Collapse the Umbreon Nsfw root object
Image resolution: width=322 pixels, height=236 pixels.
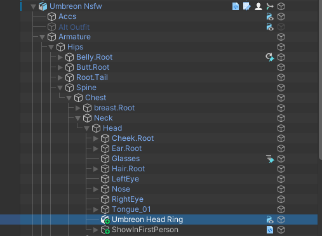(33, 6)
